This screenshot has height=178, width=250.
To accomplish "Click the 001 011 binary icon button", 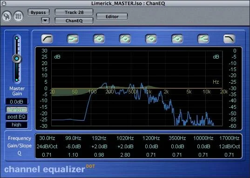I will pos(18,16).
